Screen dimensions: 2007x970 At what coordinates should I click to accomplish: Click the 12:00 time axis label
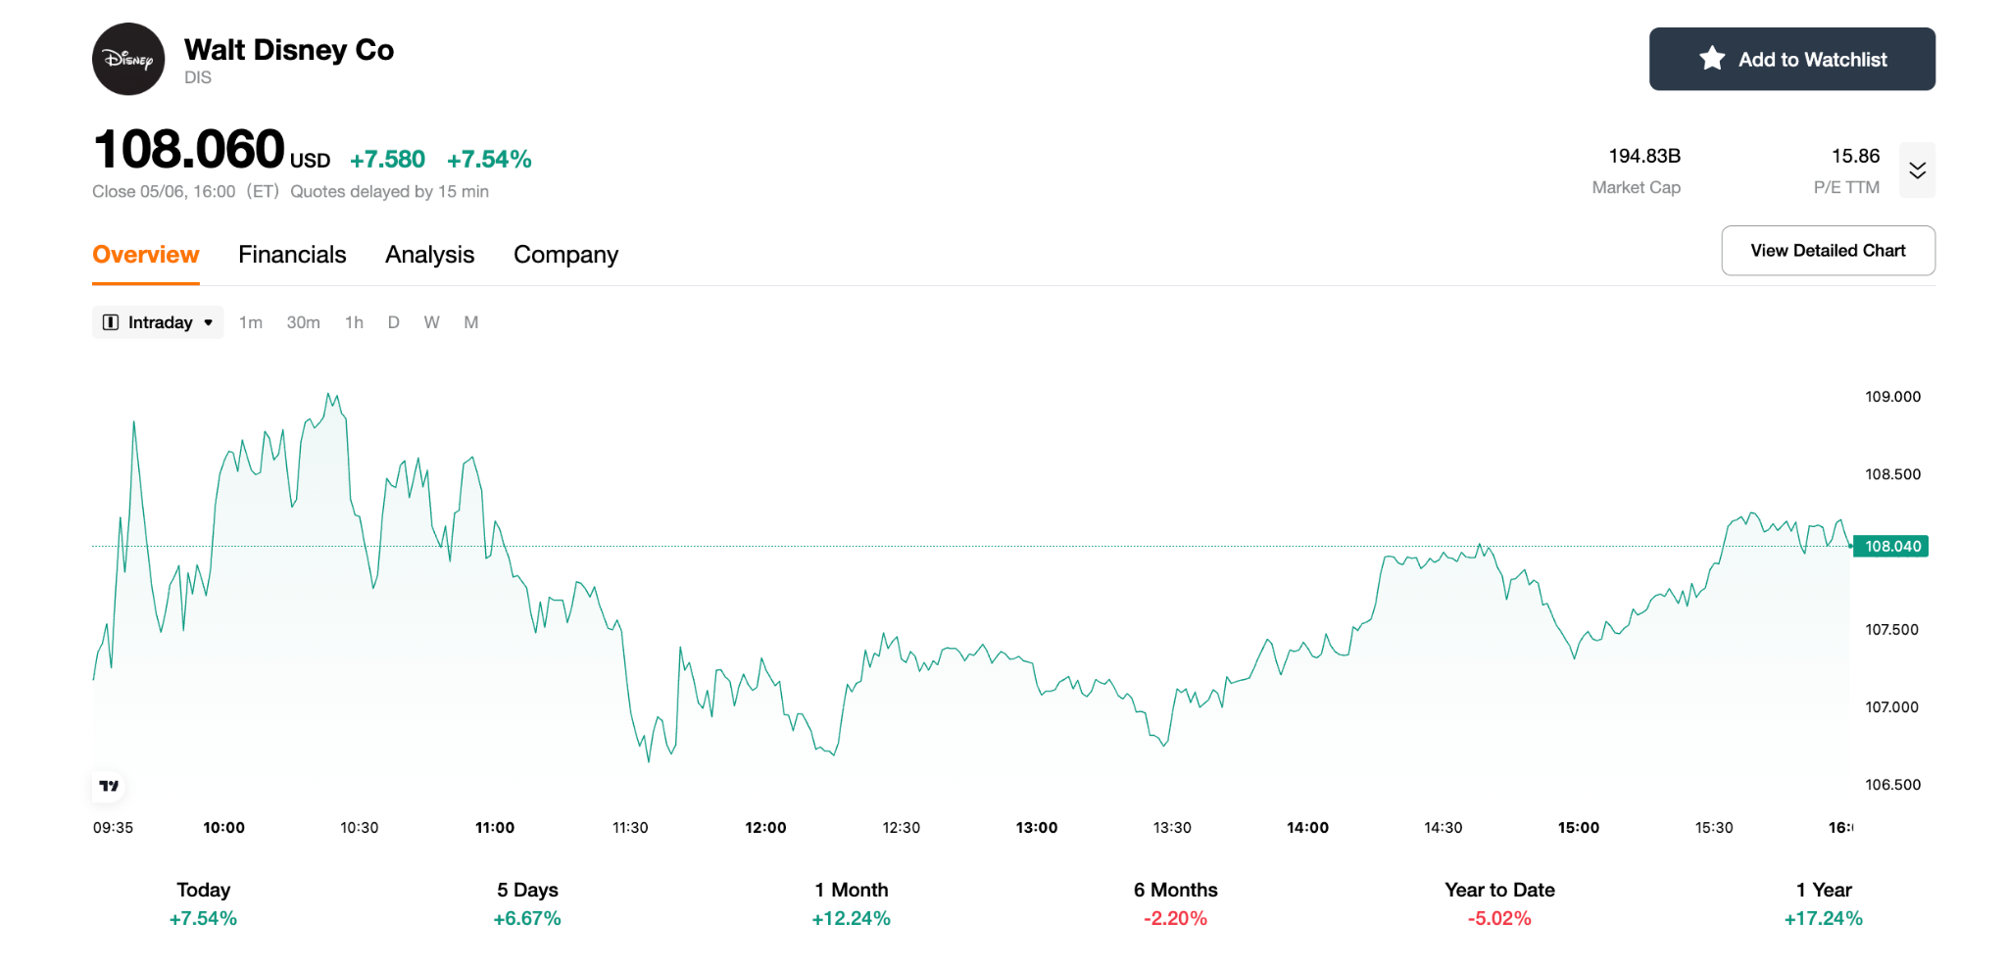point(765,828)
